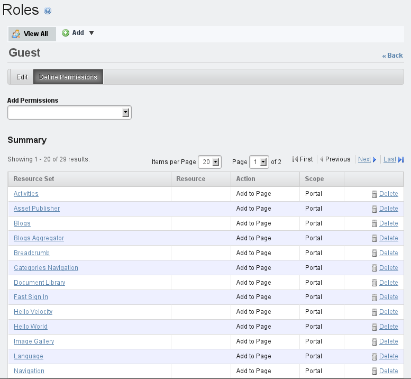Click the Guest role heading
This screenshot has width=411, height=379.
24,52
